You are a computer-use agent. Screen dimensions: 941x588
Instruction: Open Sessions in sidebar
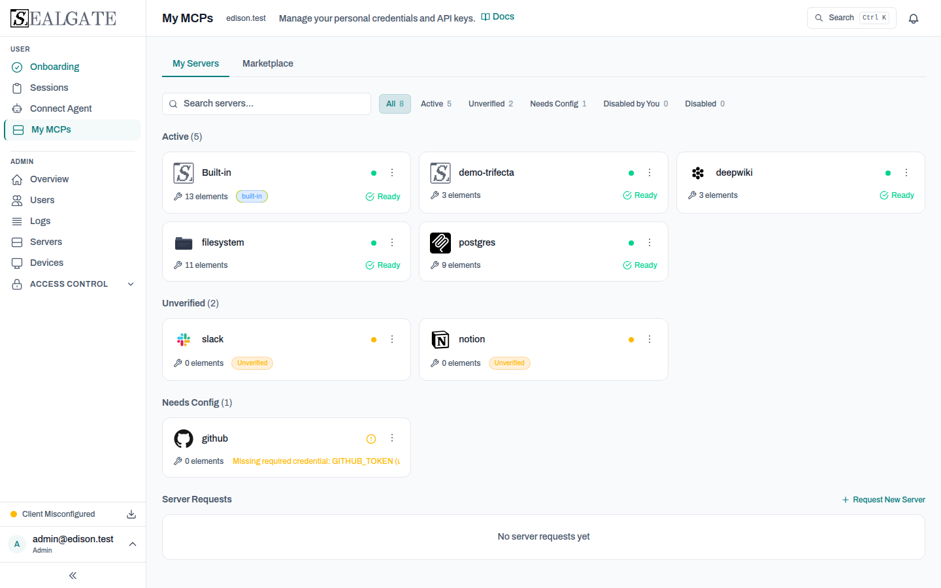(73, 88)
